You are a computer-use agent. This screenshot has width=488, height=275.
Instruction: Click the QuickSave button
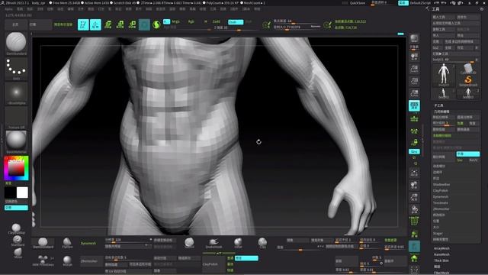pyautogui.click(x=358, y=3)
